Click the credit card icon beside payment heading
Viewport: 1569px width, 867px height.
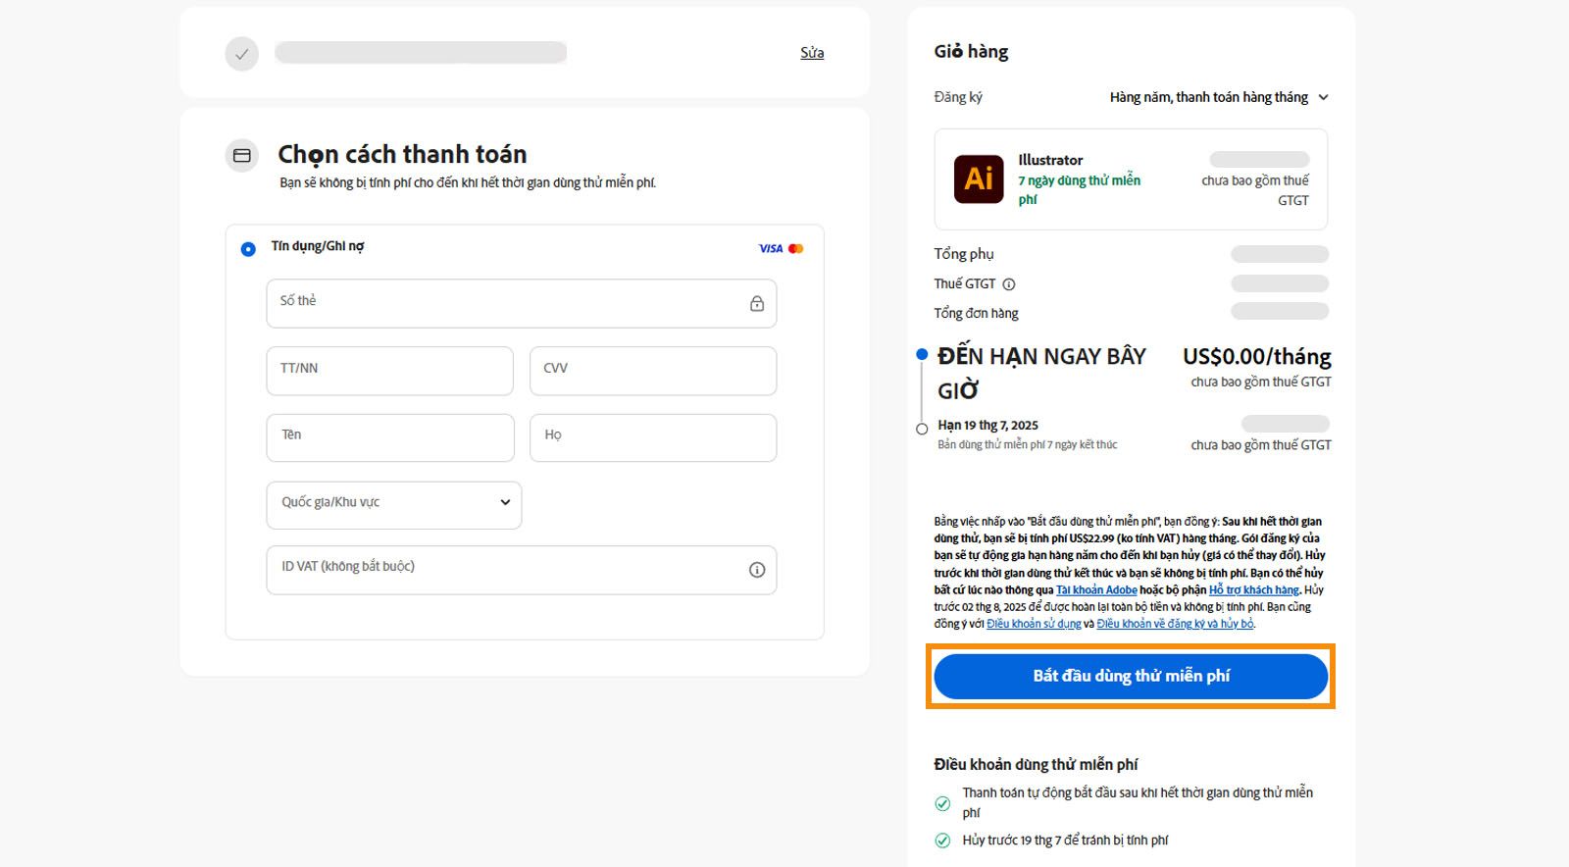coord(242,155)
